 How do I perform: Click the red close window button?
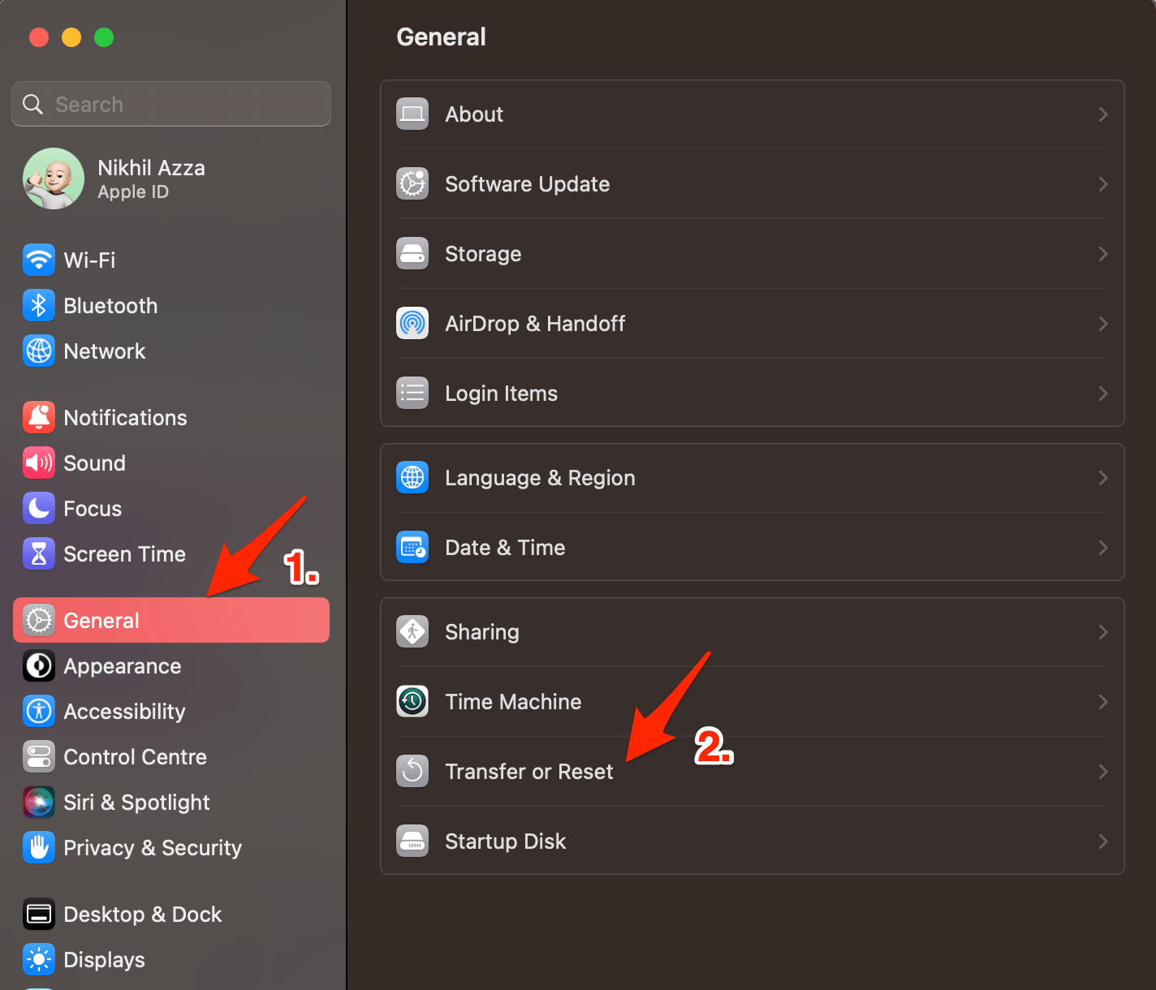39,37
